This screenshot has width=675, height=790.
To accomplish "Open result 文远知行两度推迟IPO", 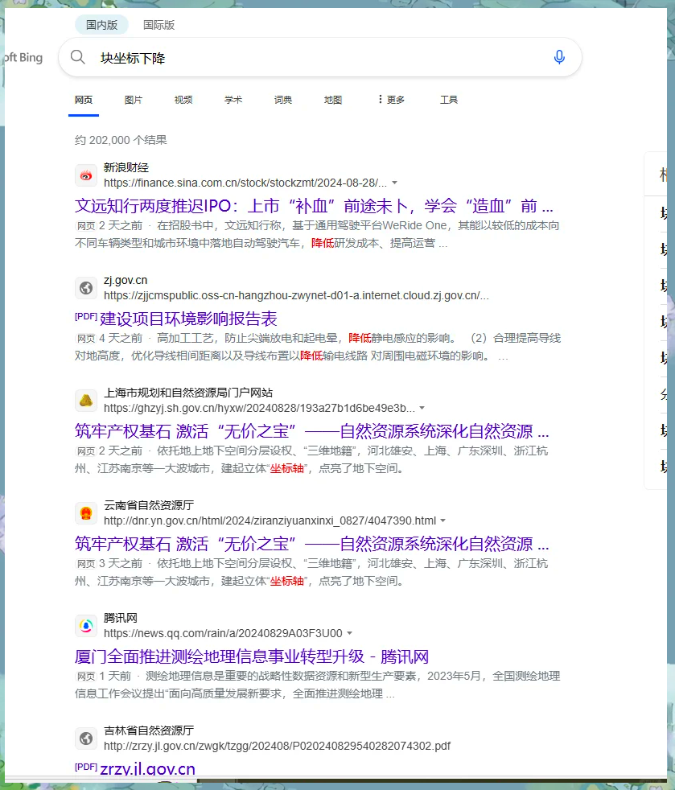I will point(314,206).
